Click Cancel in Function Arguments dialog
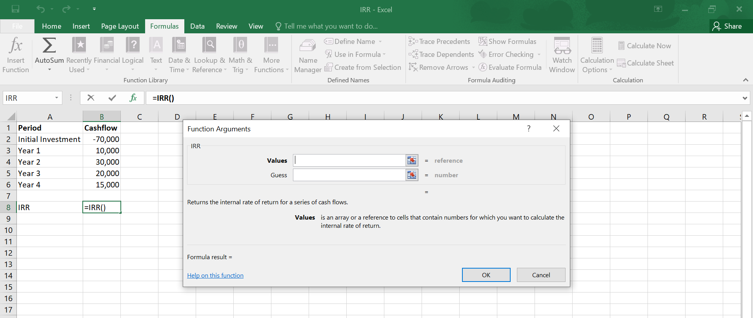 pos(541,275)
